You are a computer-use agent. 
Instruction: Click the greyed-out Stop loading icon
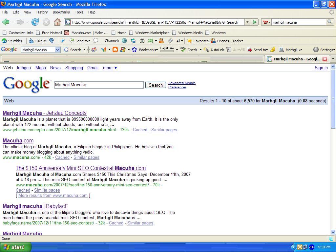[x=46, y=22]
